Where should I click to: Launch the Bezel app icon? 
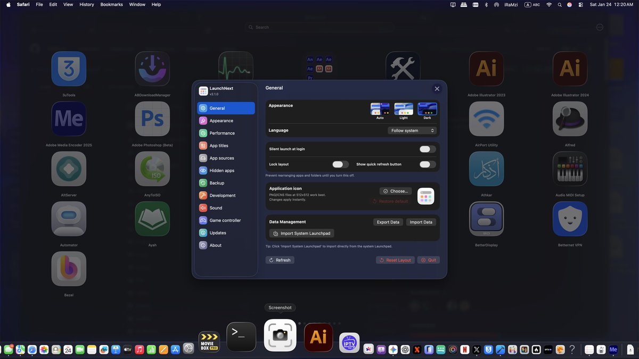[69, 269]
